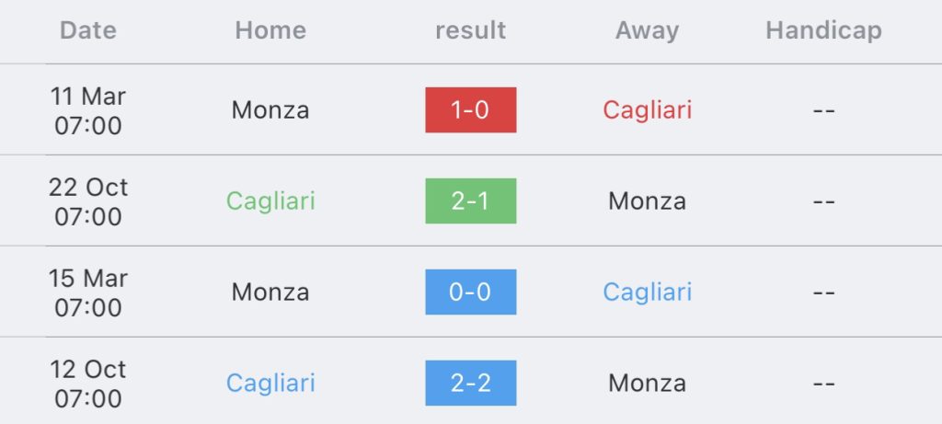Open the blue 0-0 result badge
This screenshot has width=942, height=424.
click(470, 292)
